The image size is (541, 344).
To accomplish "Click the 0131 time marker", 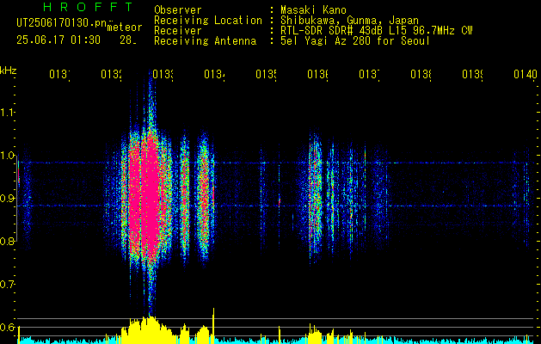I will click(59, 74).
